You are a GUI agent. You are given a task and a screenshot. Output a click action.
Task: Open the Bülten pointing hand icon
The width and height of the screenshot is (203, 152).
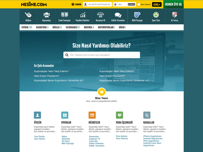[28, 15]
